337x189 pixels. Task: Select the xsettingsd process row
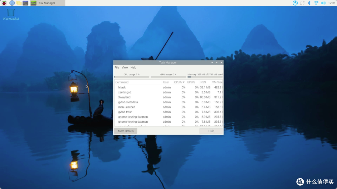[168, 92]
